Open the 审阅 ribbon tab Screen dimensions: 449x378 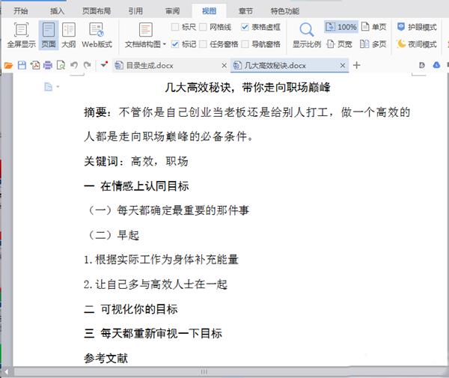[x=172, y=11]
